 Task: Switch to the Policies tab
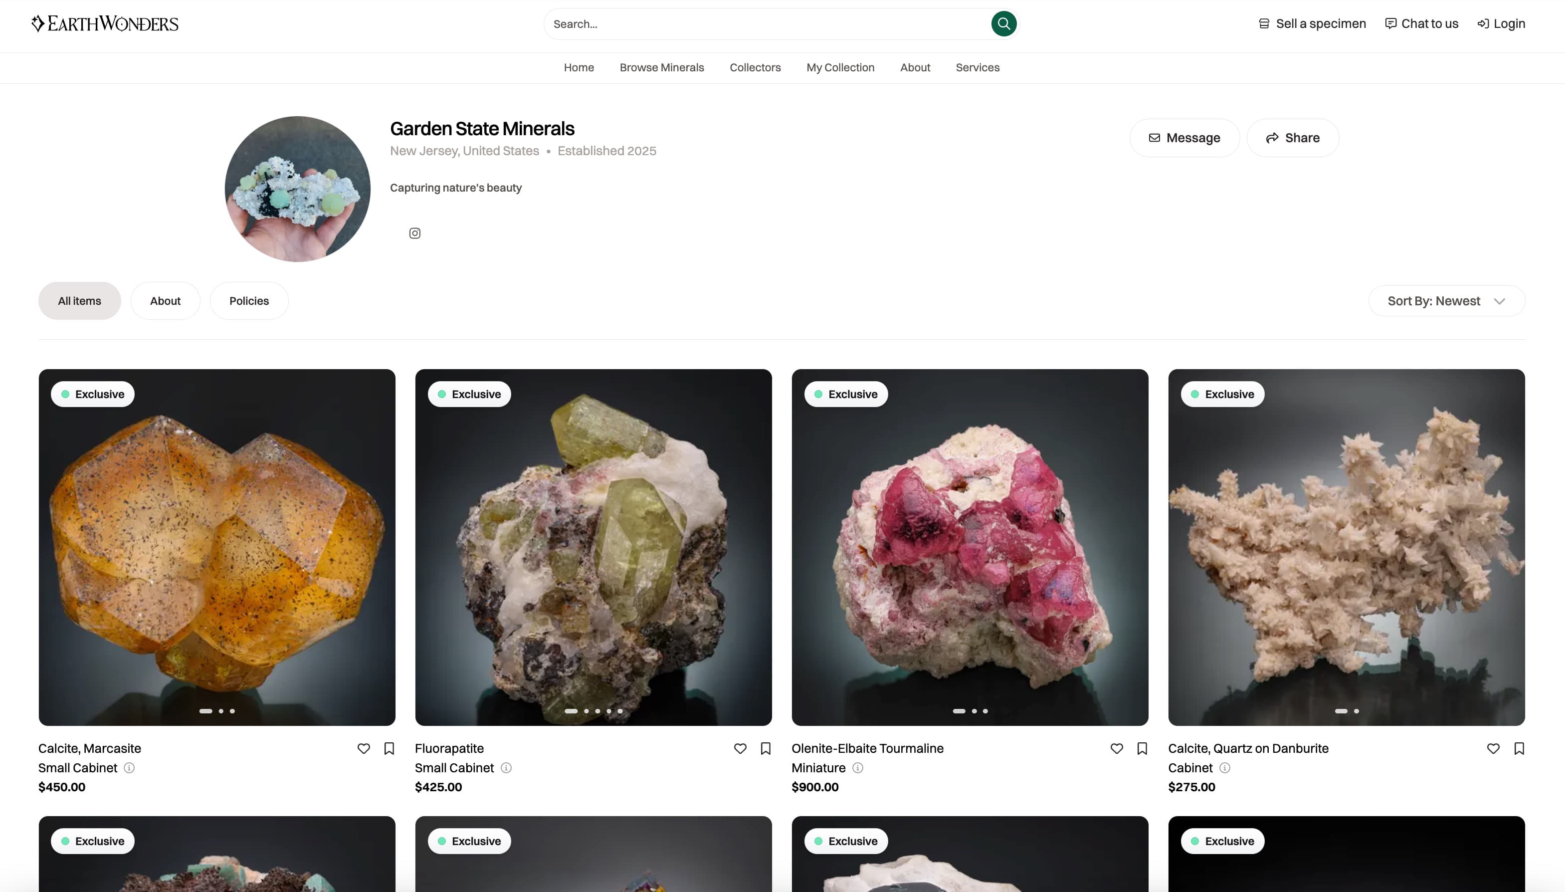click(248, 301)
